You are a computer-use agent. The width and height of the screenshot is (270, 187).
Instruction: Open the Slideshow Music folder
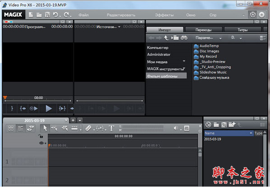[x=210, y=73]
